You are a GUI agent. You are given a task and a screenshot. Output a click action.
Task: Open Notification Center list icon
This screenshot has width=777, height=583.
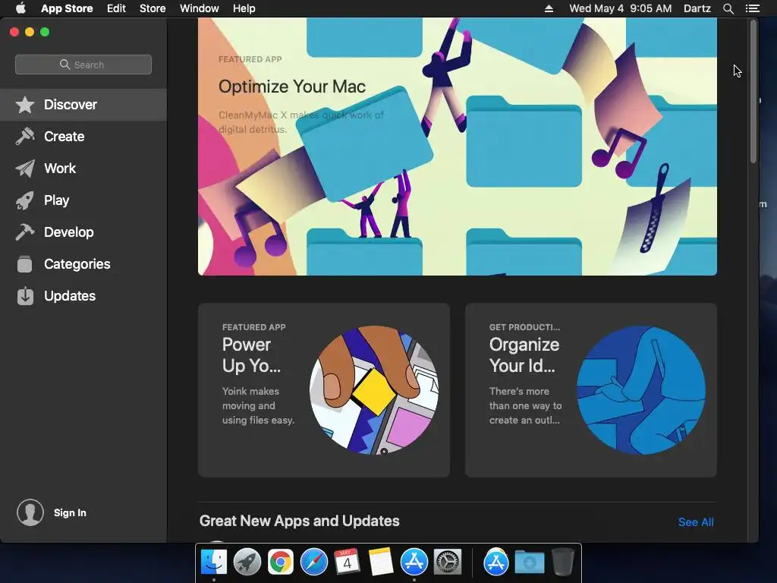(752, 8)
